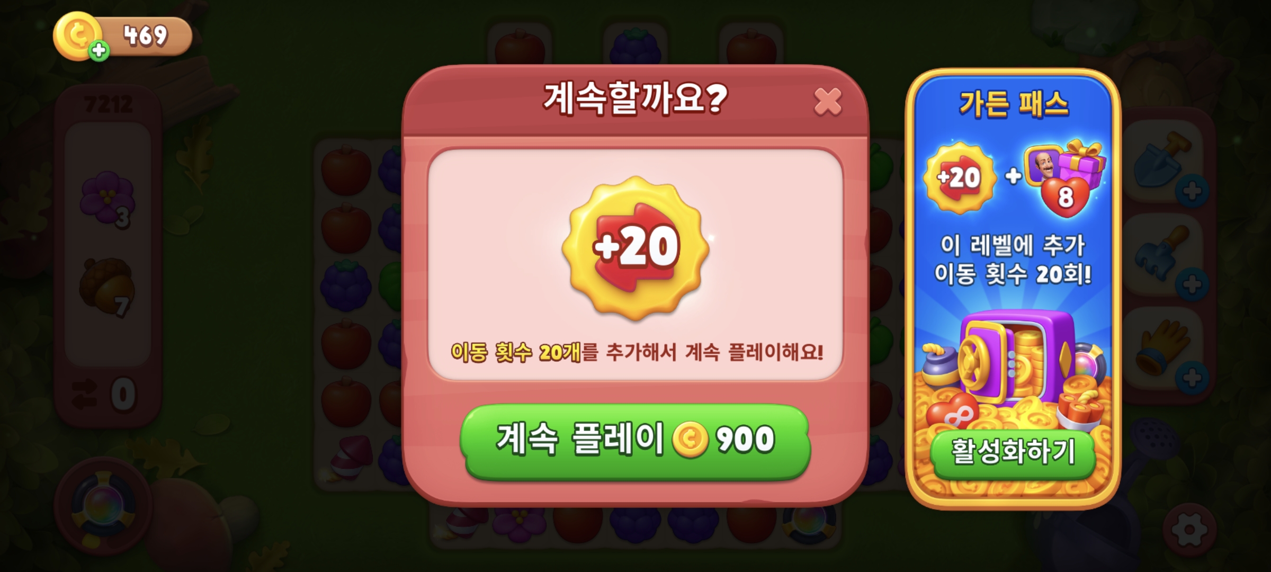The height and width of the screenshot is (572, 1271).
Task: Open settings gear in bottom corner
Action: pyautogui.click(x=1189, y=529)
